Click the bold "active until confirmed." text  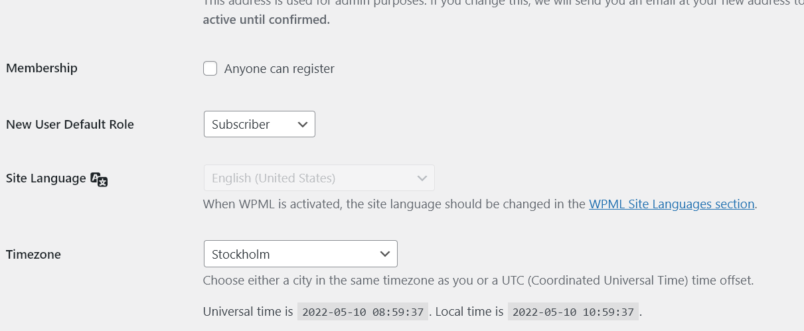pyautogui.click(x=266, y=20)
